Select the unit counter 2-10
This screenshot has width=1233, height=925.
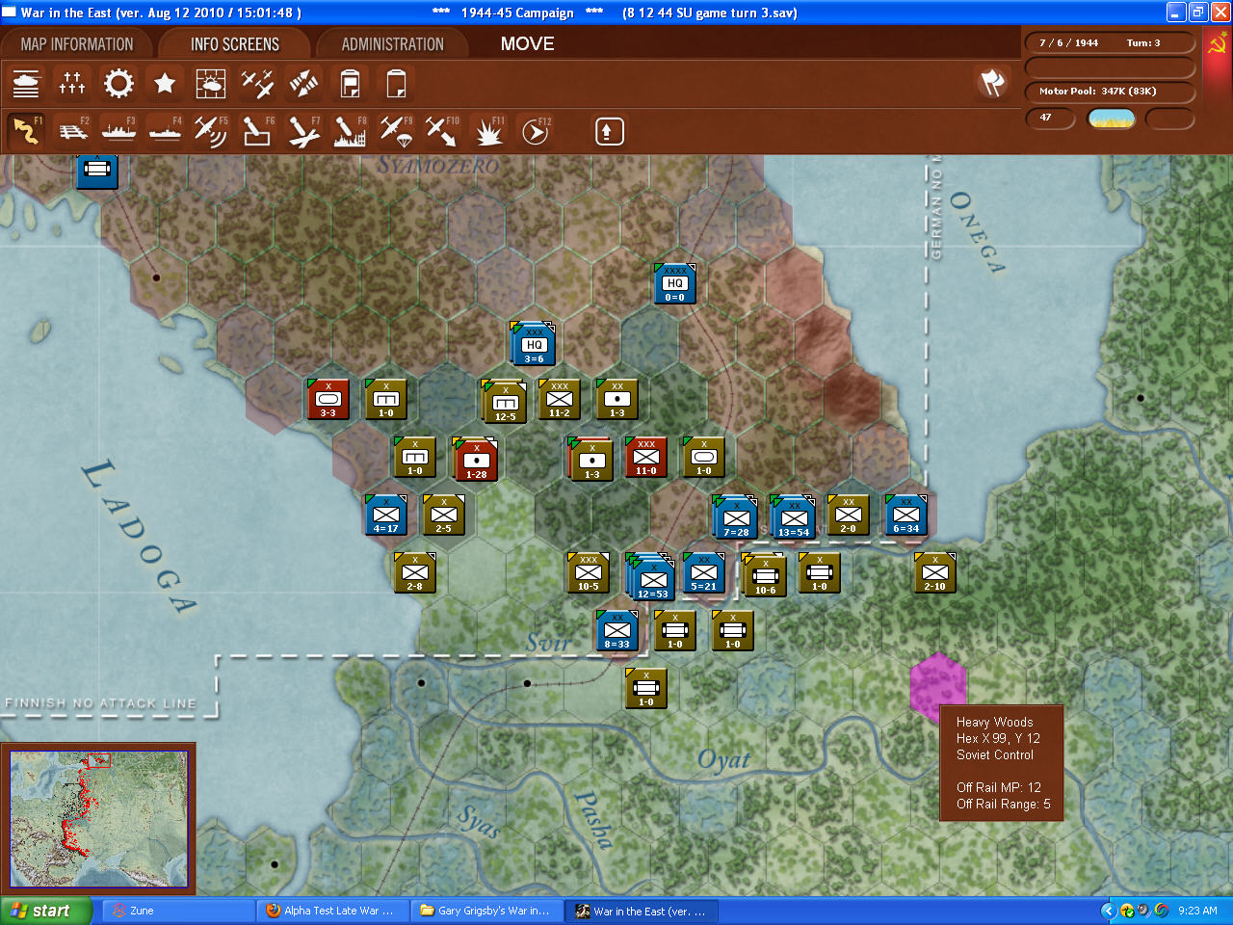tap(934, 572)
